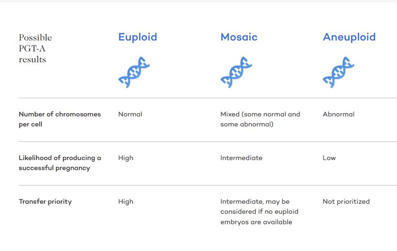Click the 'Possible PGT-A results' title
Image resolution: width=397 pixels, height=251 pixels.
[x=35, y=48]
